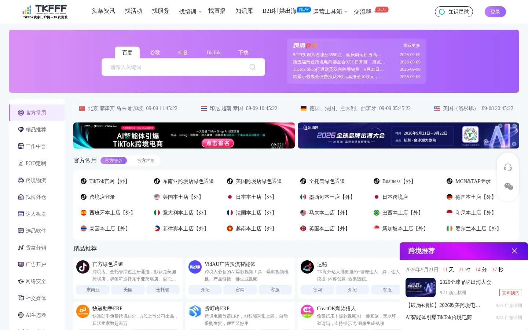
Task: Switch to the 官方常用 pill tab
Action: (146, 161)
